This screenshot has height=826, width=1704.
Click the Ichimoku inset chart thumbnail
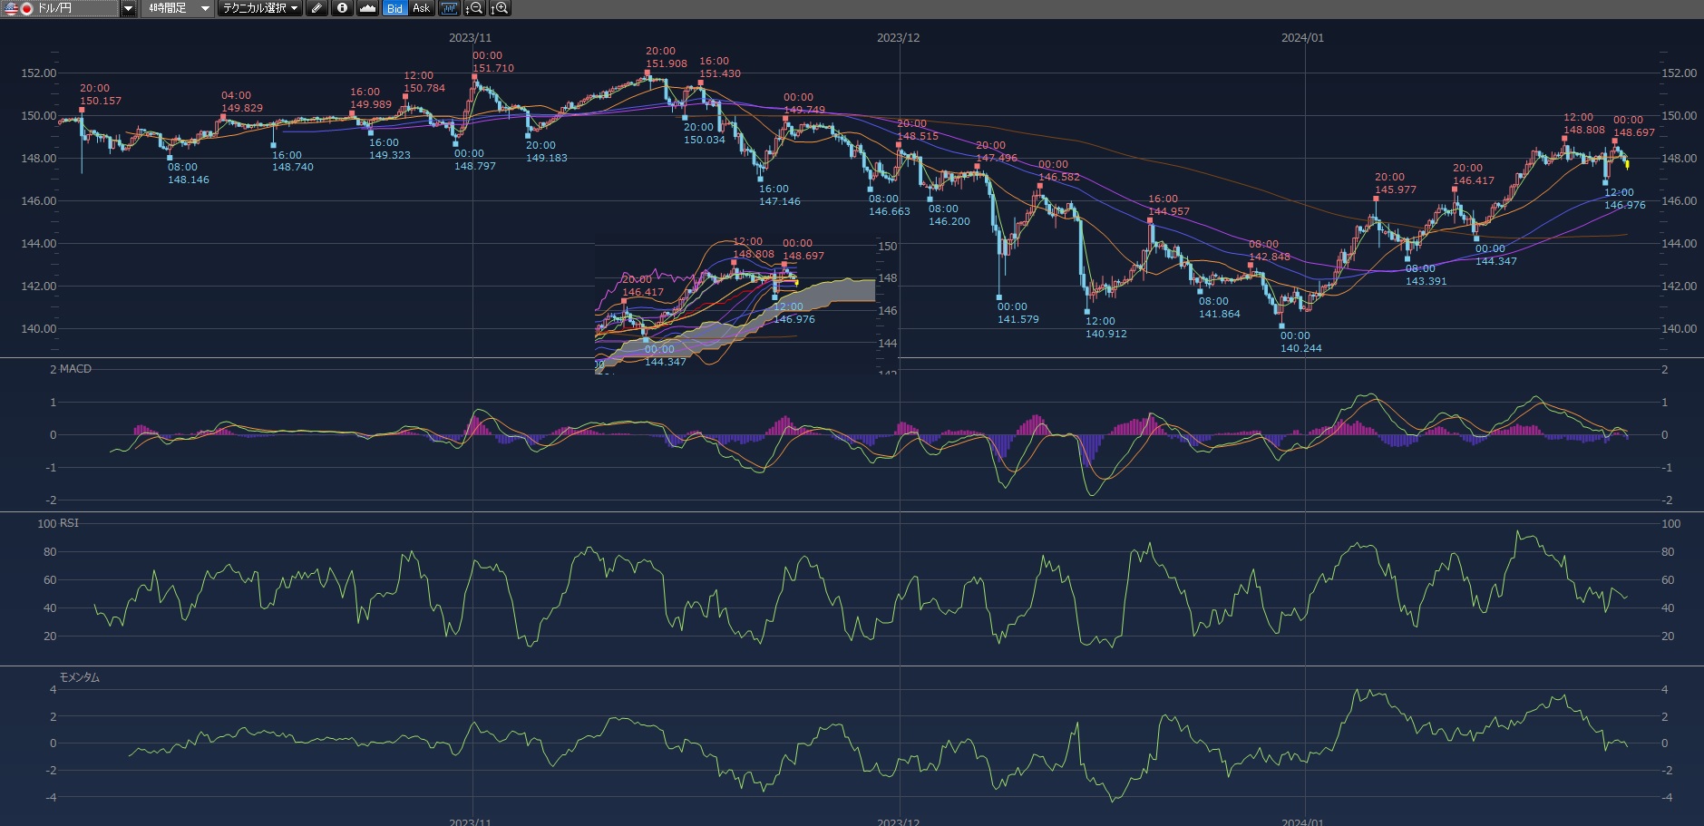click(x=735, y=306)
